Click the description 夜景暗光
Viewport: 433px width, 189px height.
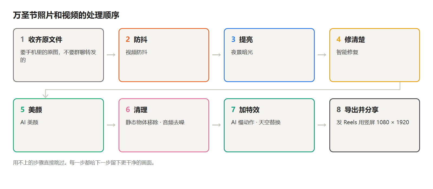pyautogui.click(x=242, y=52)
